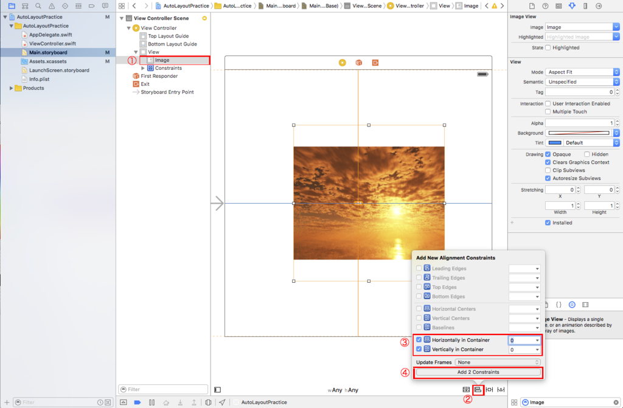Image resolution: width=623 pixels, height=408 pixels.
Task: Open the Mode Aspect Fit dropdown
Action: 582,72
